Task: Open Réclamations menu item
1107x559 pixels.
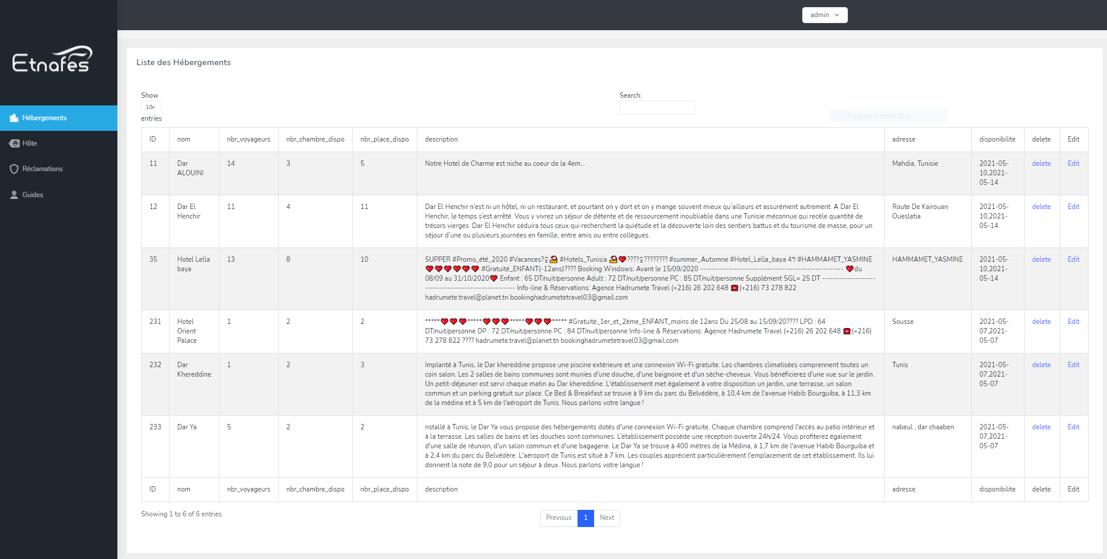Action: [42, 169]
